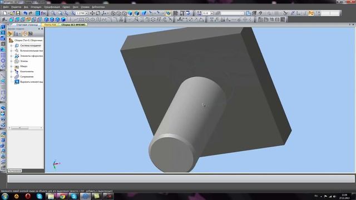Click the text T dimension tool icon
The image size is (356, 200).
pyautogui.click(x=211, y=19)
